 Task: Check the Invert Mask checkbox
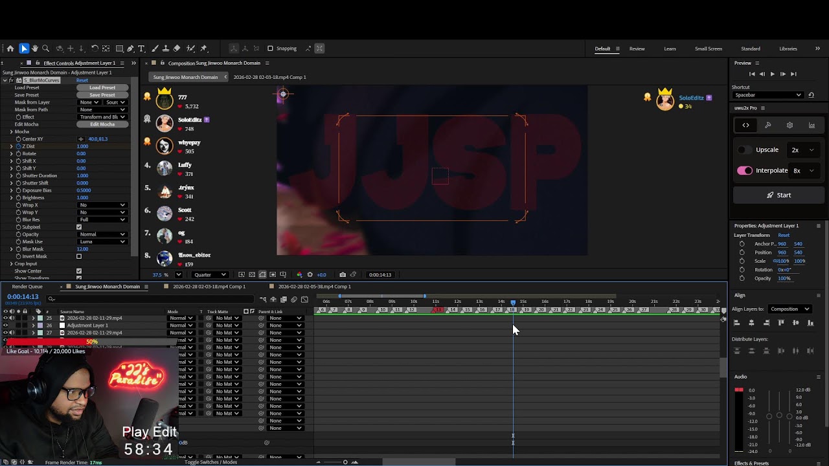[79, 256]
